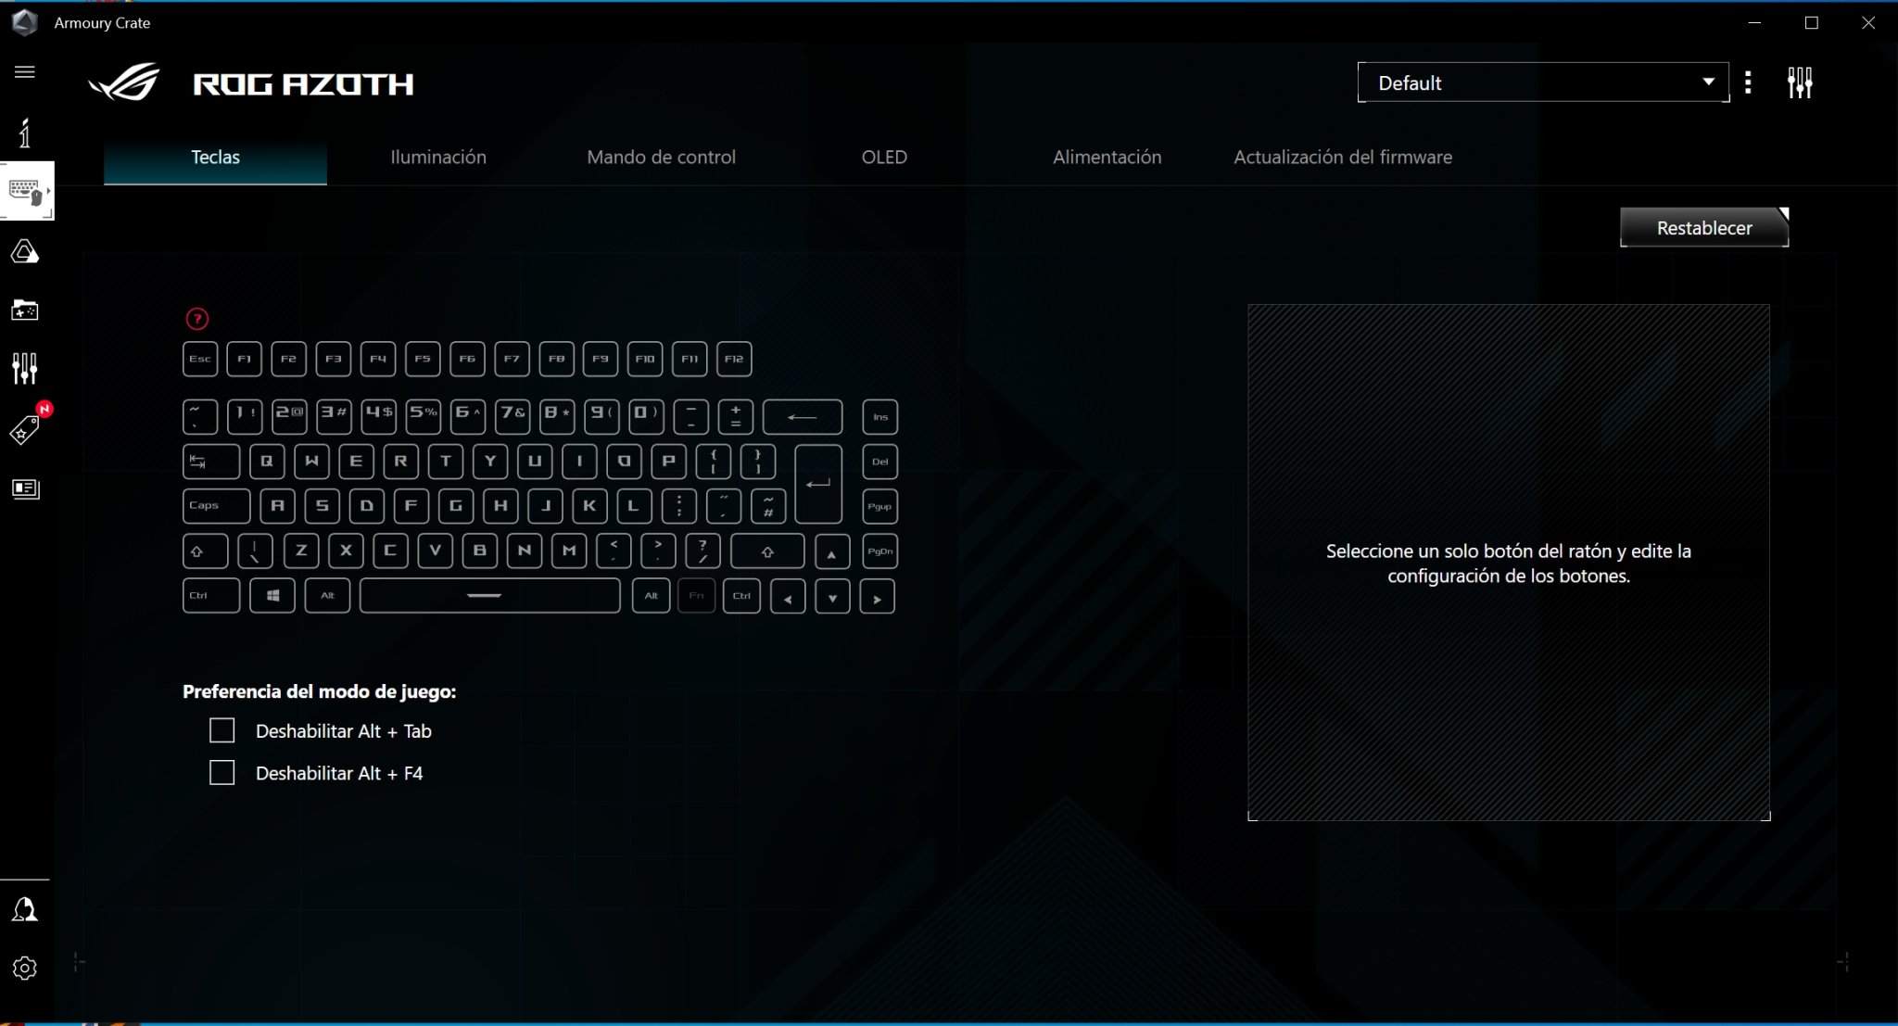Click the Seleccione un solo botón message
This screenshot has width=1898, height=1026.
point(1509,564)
